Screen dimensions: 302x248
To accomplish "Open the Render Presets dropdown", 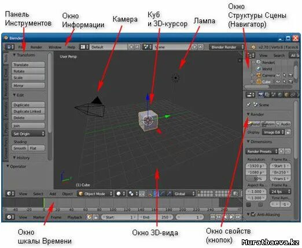I will [x=262, y=151].
